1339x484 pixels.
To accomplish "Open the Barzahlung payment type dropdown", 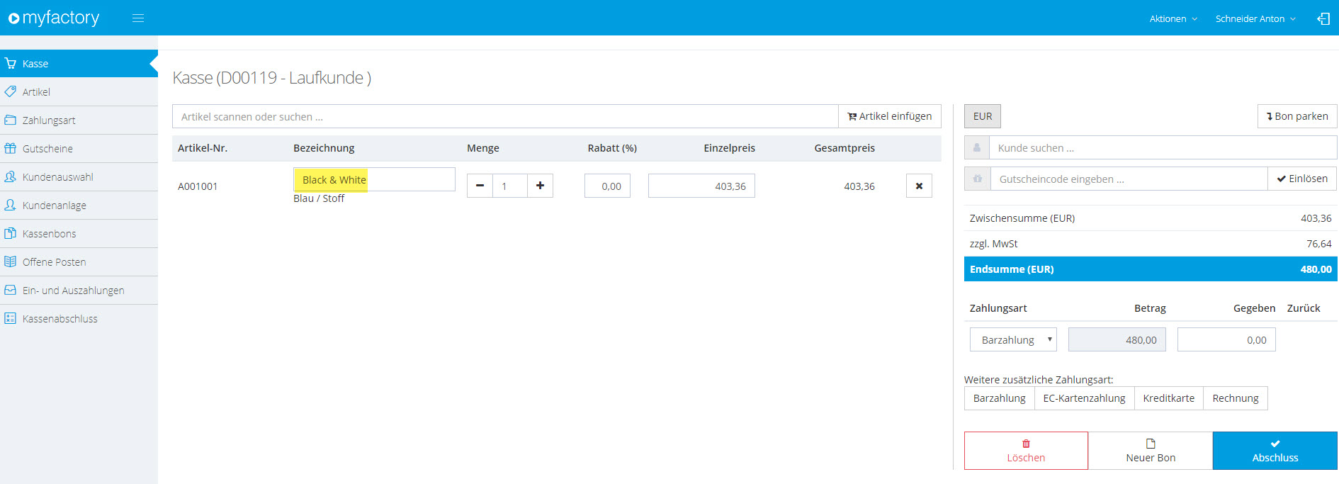I will coord(1013,339).
